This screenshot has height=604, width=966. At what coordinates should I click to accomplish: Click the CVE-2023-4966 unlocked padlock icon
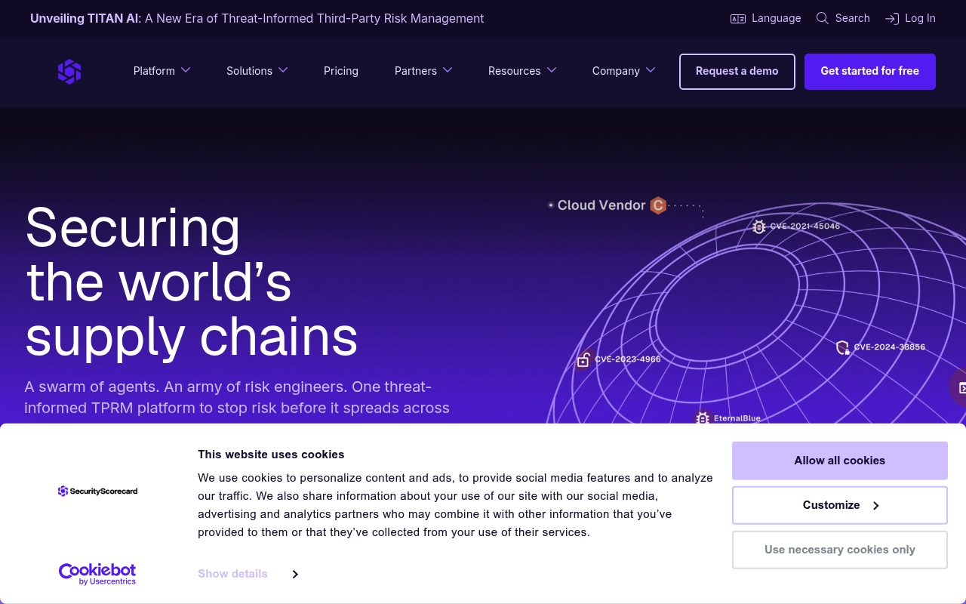pos(583,360)
